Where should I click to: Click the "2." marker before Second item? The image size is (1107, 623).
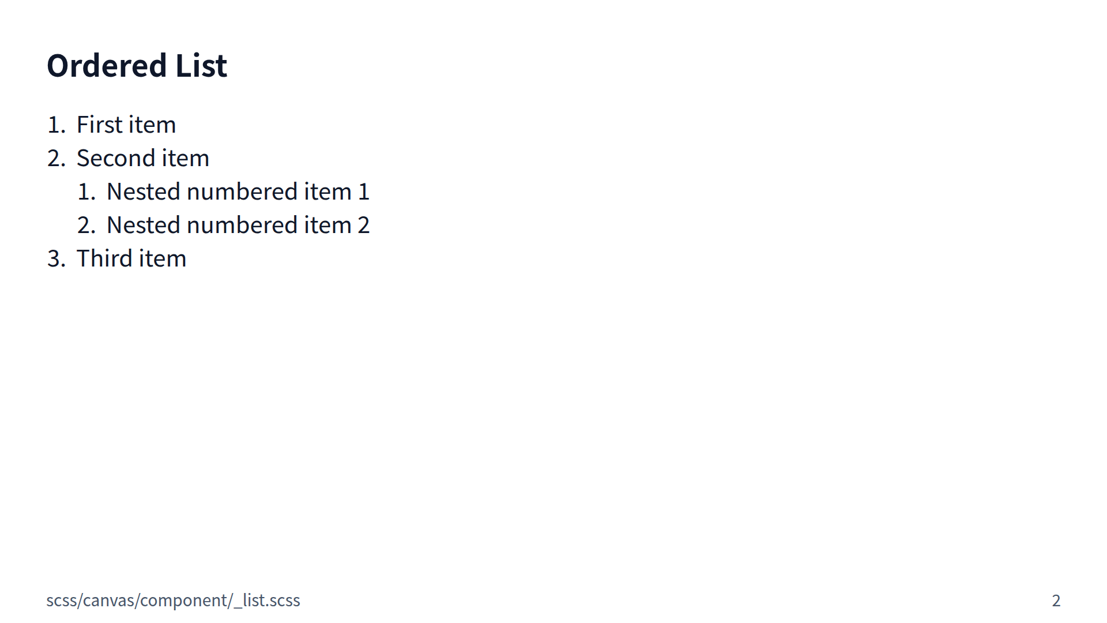point(56,158)
